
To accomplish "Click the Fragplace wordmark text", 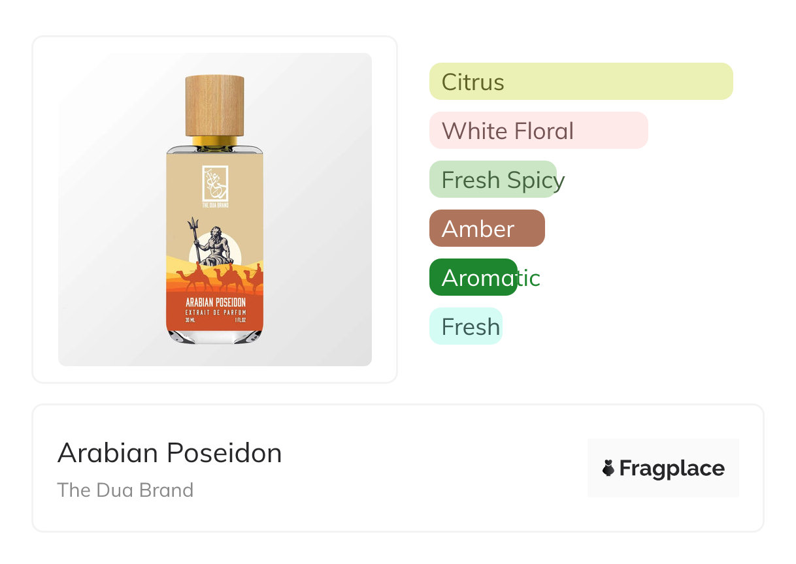I will pyautogui.click(x=671, y=468).
